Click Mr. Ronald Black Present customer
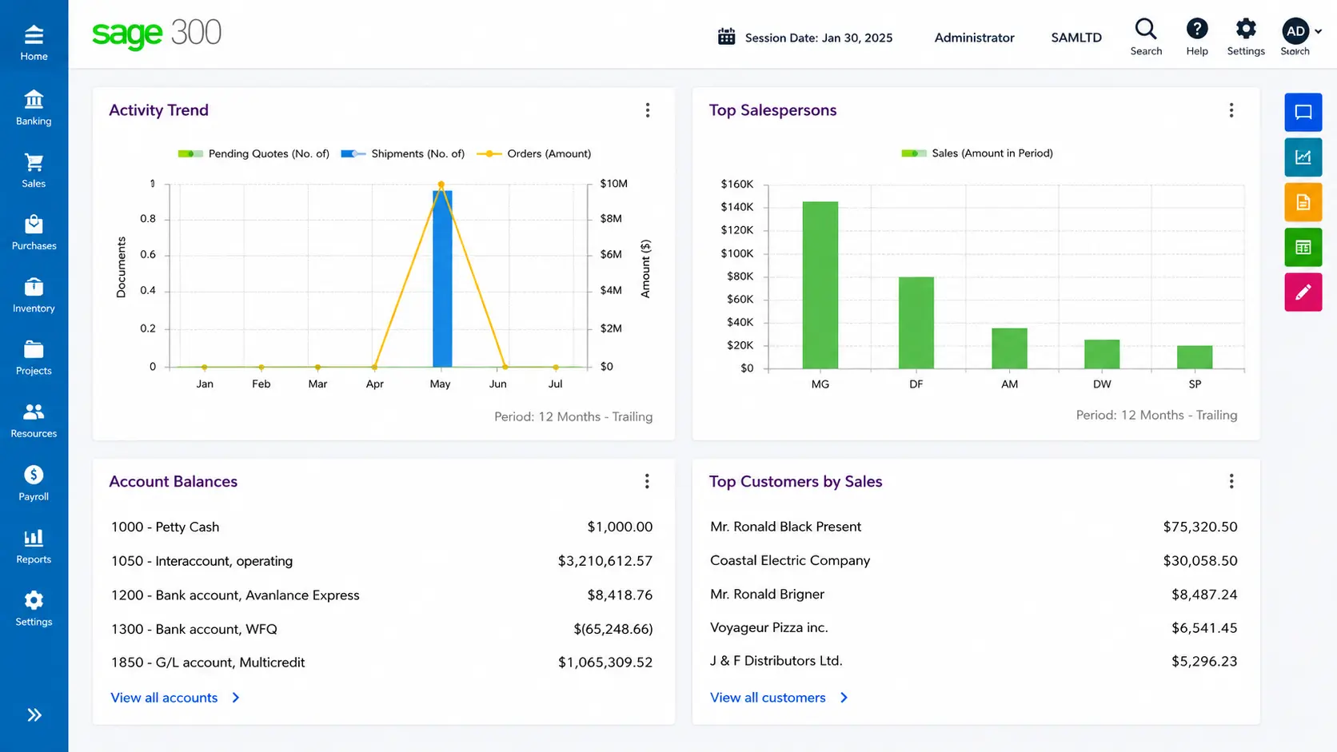This screenshot has width=1337, height=752. click(785, 527)
